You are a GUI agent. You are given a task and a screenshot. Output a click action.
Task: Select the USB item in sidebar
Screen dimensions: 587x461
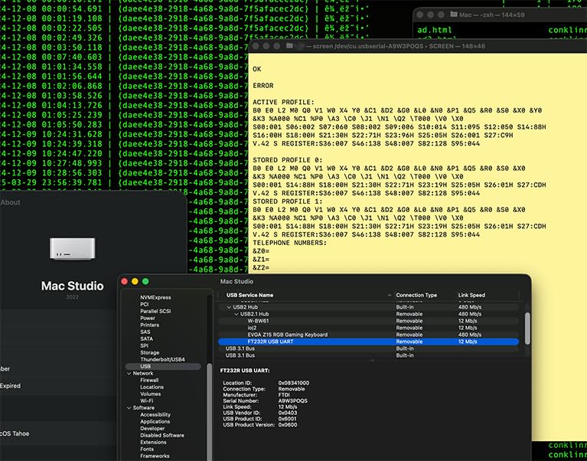[x=163, y=366]
